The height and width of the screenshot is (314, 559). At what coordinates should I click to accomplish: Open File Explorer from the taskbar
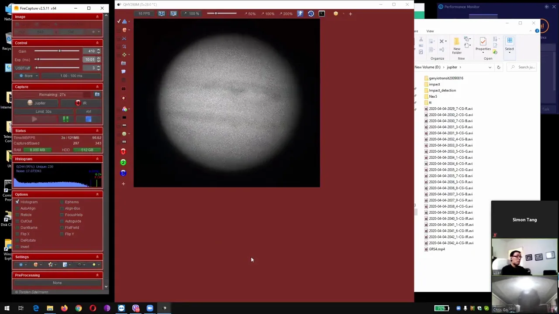tap(50, 308)
